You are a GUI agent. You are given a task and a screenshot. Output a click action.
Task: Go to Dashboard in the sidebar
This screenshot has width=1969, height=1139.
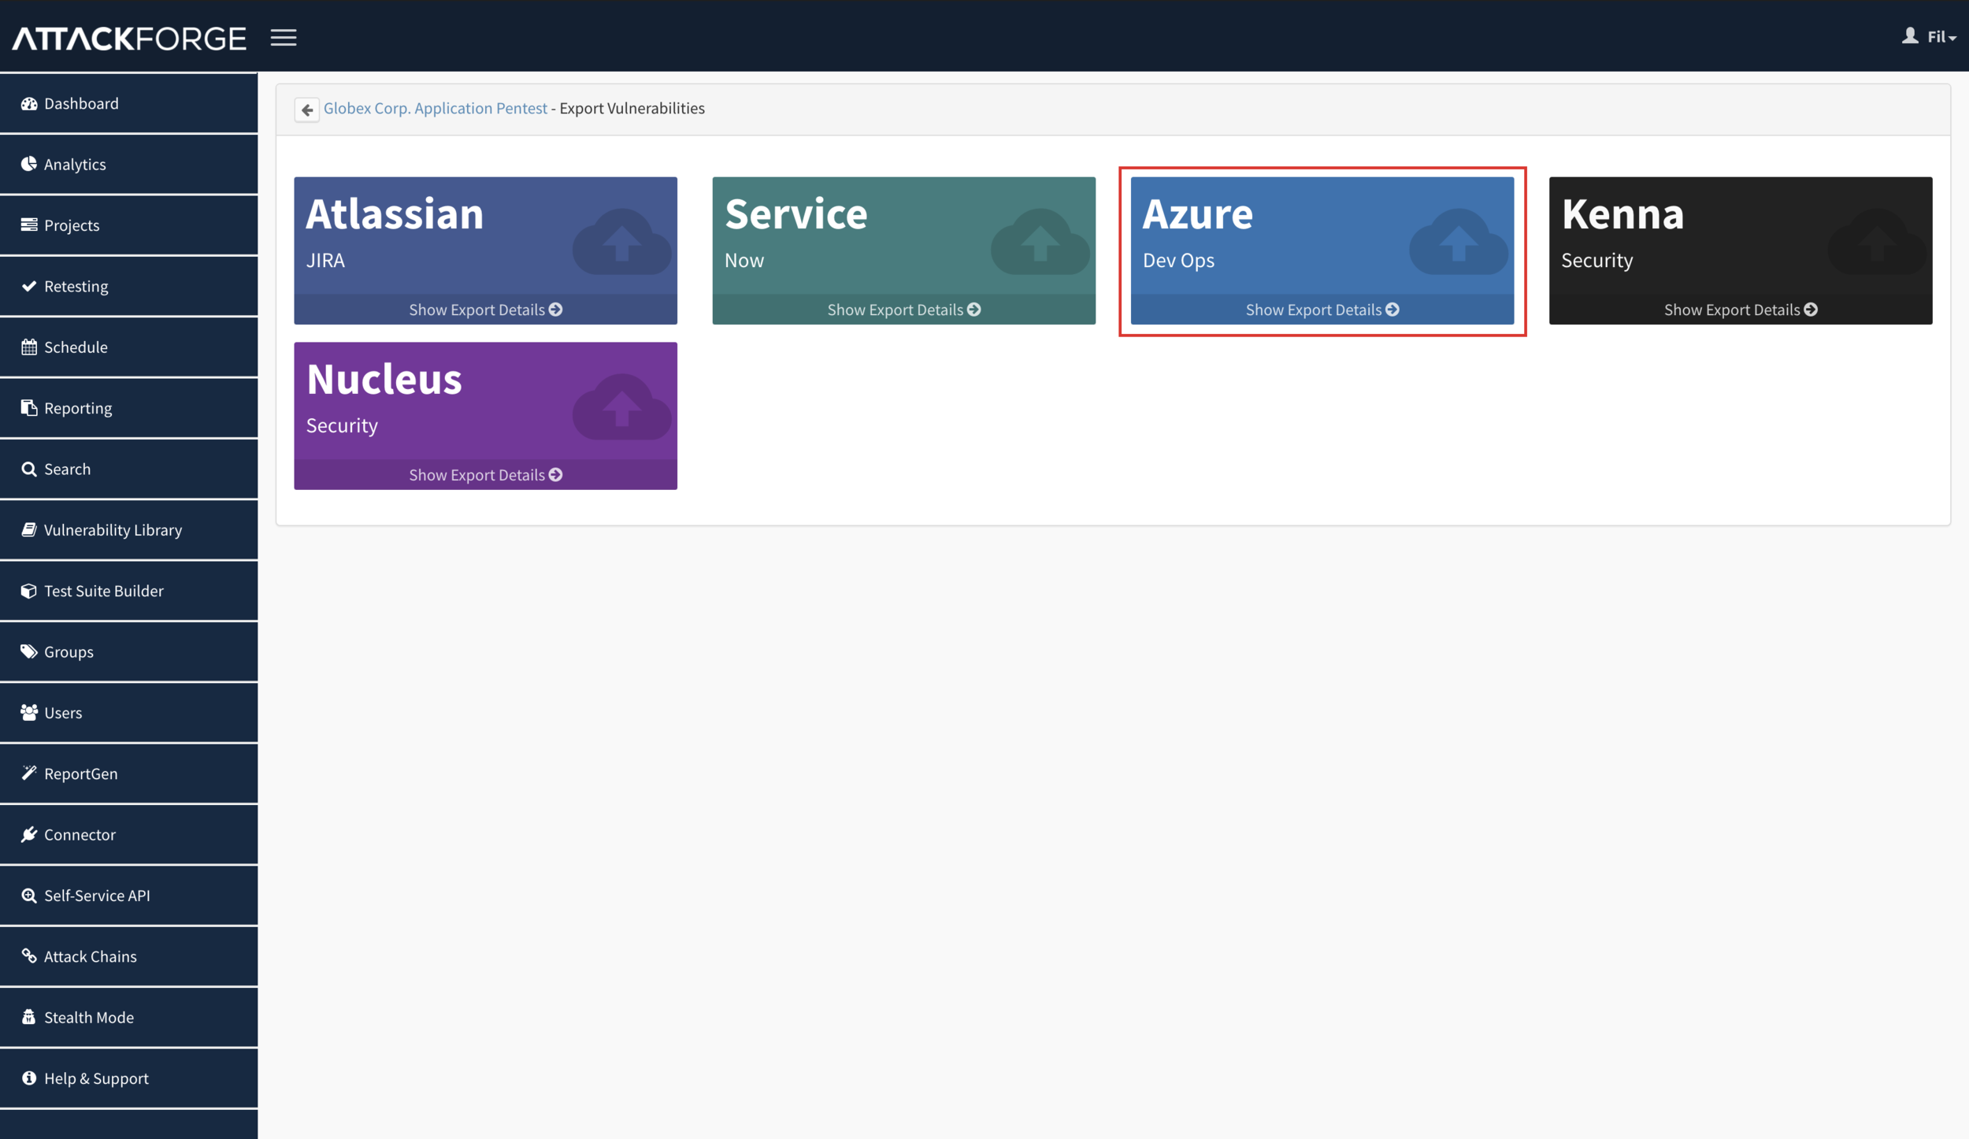click(x=129, y=103)
